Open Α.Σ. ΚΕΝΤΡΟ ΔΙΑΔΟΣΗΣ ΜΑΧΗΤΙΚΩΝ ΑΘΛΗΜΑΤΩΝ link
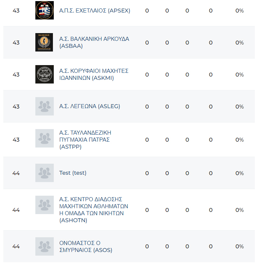The height and width of the screenshot is (263, 260). (94, 210)
